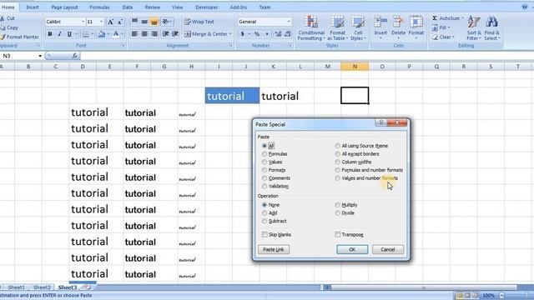The height and width of the screenshot is (300, 534).
Task: Click Decrease Indent icon
Action: pos(165,34)
